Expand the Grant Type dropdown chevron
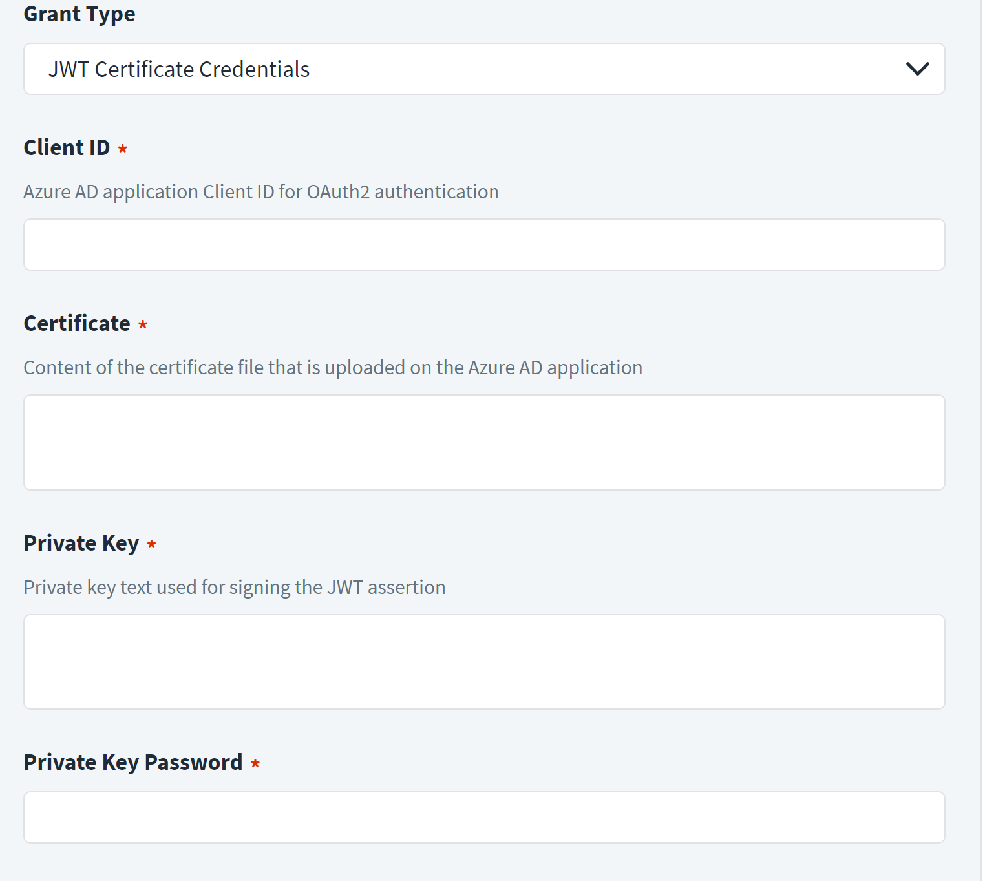The width and height of the screenshot is (985, 881). [917, 69]
